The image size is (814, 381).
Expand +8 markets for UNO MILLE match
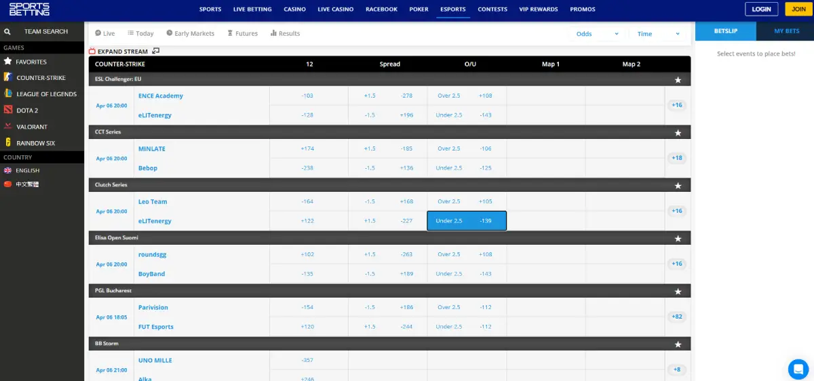coord(677,369)
